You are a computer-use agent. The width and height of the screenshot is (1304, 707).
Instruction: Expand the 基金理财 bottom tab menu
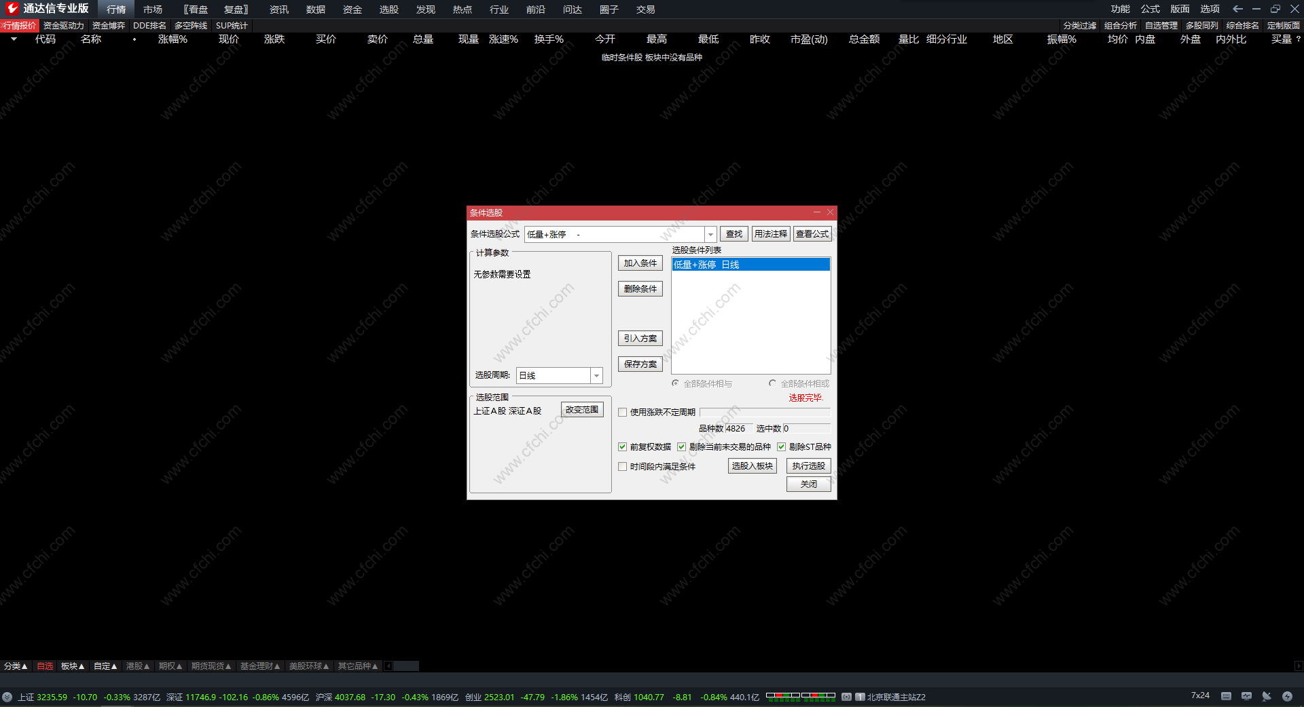260,666
